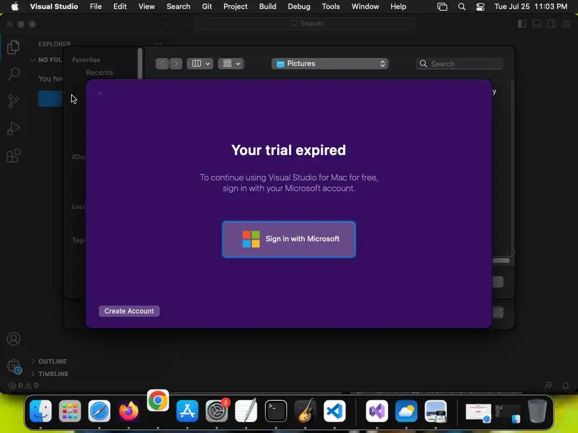Click Sign in with Microsoft button
578x433 pixels.
(288, 239)
